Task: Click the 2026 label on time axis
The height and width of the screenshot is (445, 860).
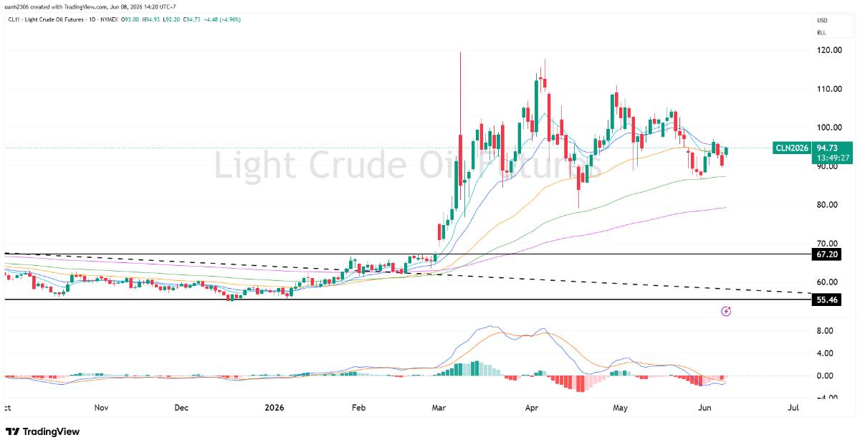Action: (x=274, y=408)
